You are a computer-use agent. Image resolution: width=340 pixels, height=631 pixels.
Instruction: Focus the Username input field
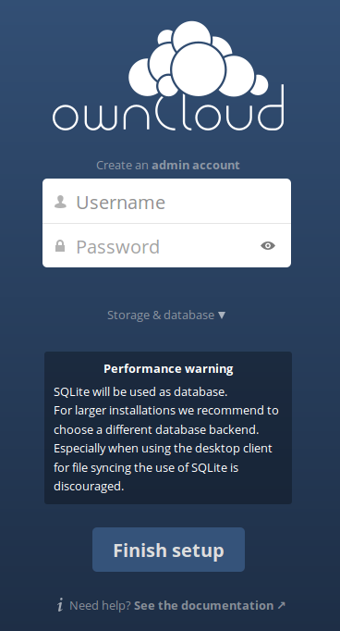pyautogui.click(x=167, y=201)
